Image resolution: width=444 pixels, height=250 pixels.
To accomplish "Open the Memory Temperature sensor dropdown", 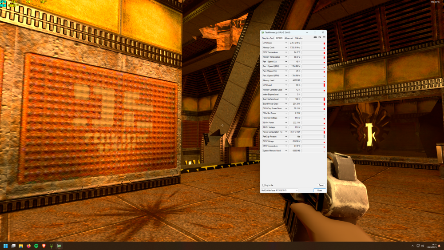I will coord(286,57).
